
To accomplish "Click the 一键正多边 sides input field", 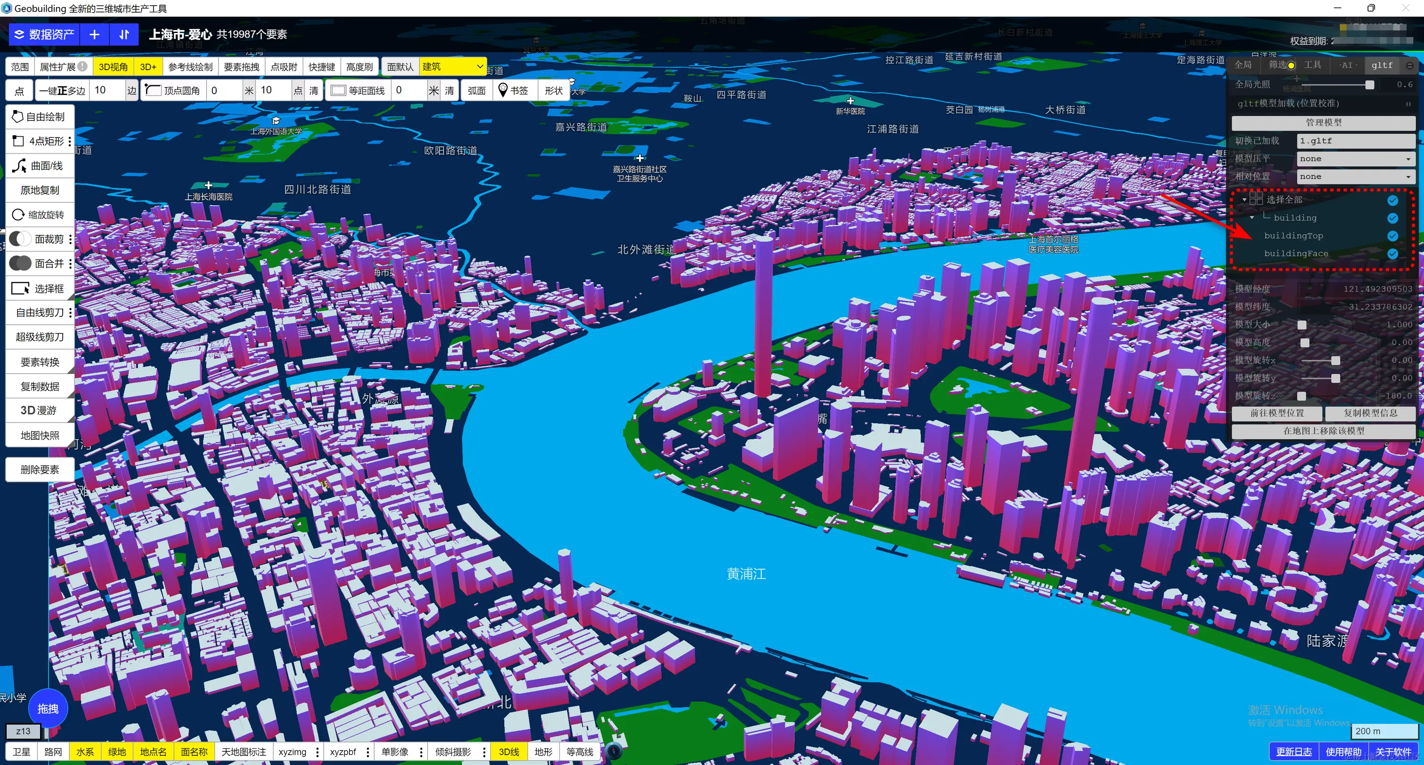I will (108, 90).
